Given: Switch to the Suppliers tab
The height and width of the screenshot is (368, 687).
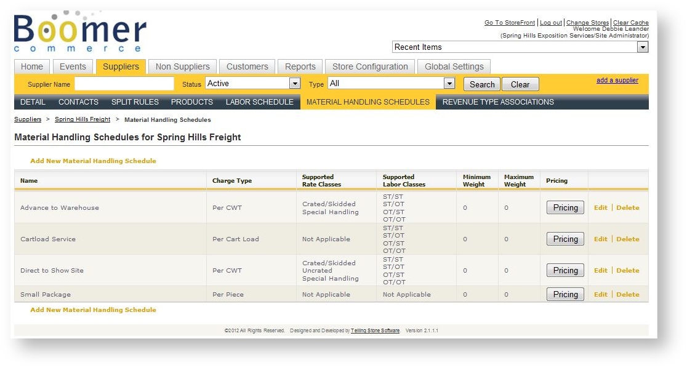Looking at the screenshot, I should [x=121, y=66].
